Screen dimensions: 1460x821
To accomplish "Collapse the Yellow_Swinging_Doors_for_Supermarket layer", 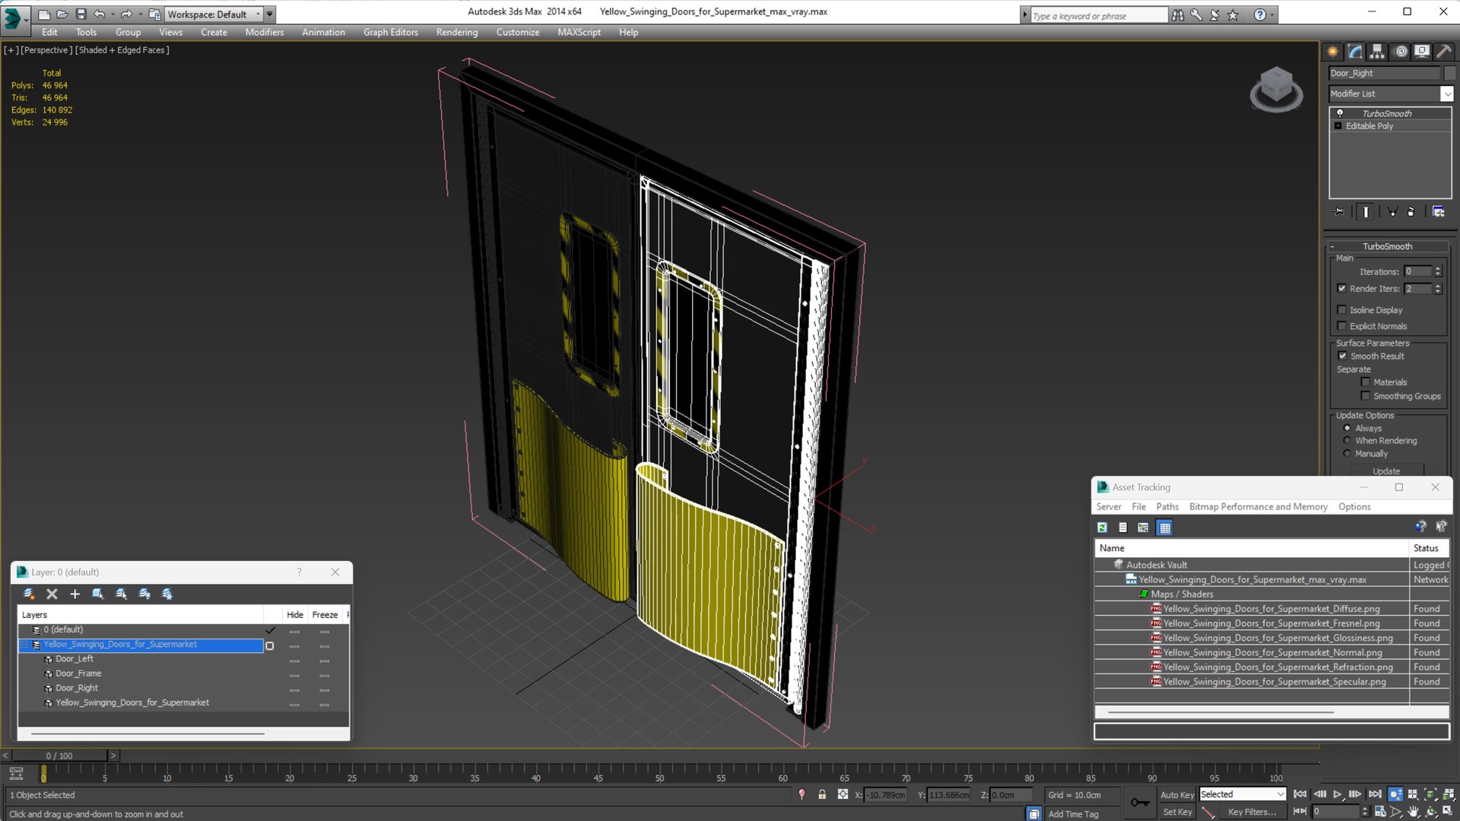I will (x=24, y=645).
